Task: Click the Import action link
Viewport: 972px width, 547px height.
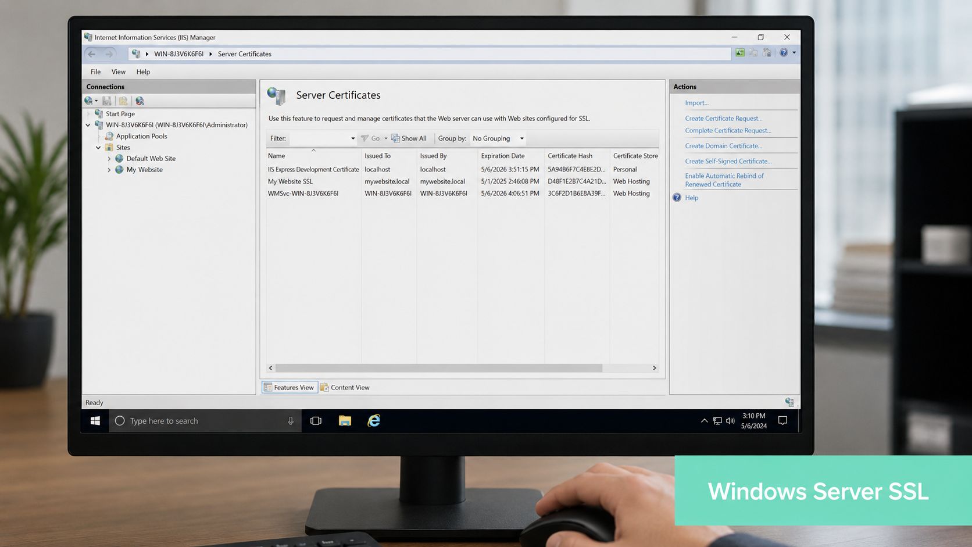Action: (x=696, y=103)
